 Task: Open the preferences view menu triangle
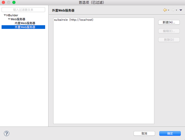(181, 10)
